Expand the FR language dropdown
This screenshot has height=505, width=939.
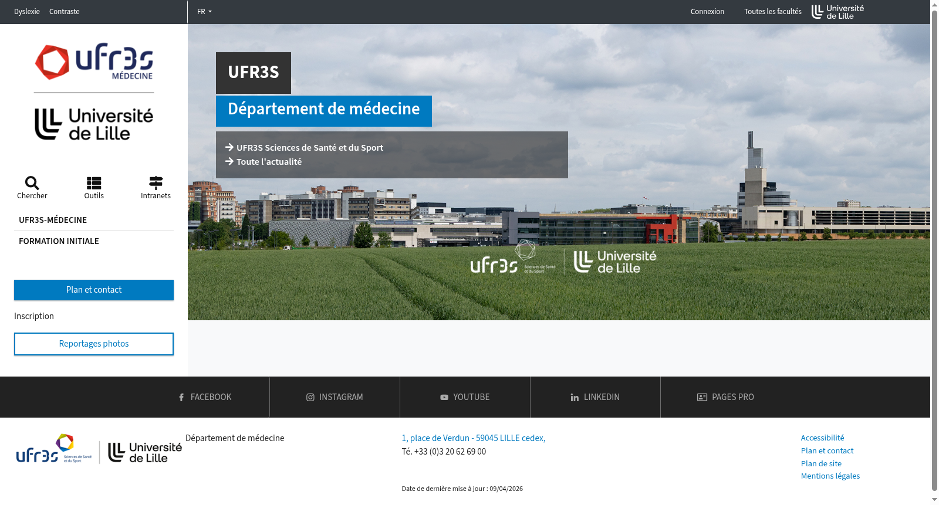204,12
